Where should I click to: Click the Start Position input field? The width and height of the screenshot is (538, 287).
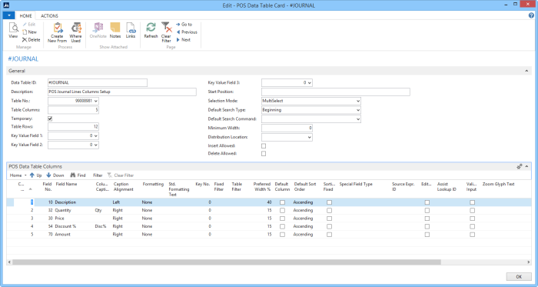tap(336, 92)
